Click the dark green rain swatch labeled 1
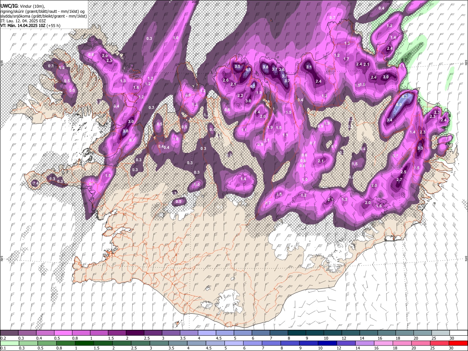This screenshot has width=468, height=351. [x=84, y=343]
